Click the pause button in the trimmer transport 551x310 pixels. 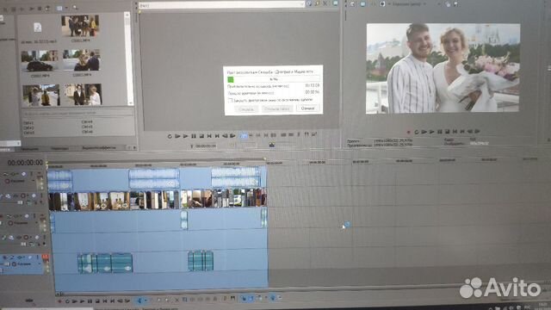pyautogui.click(x=194, y=136)
